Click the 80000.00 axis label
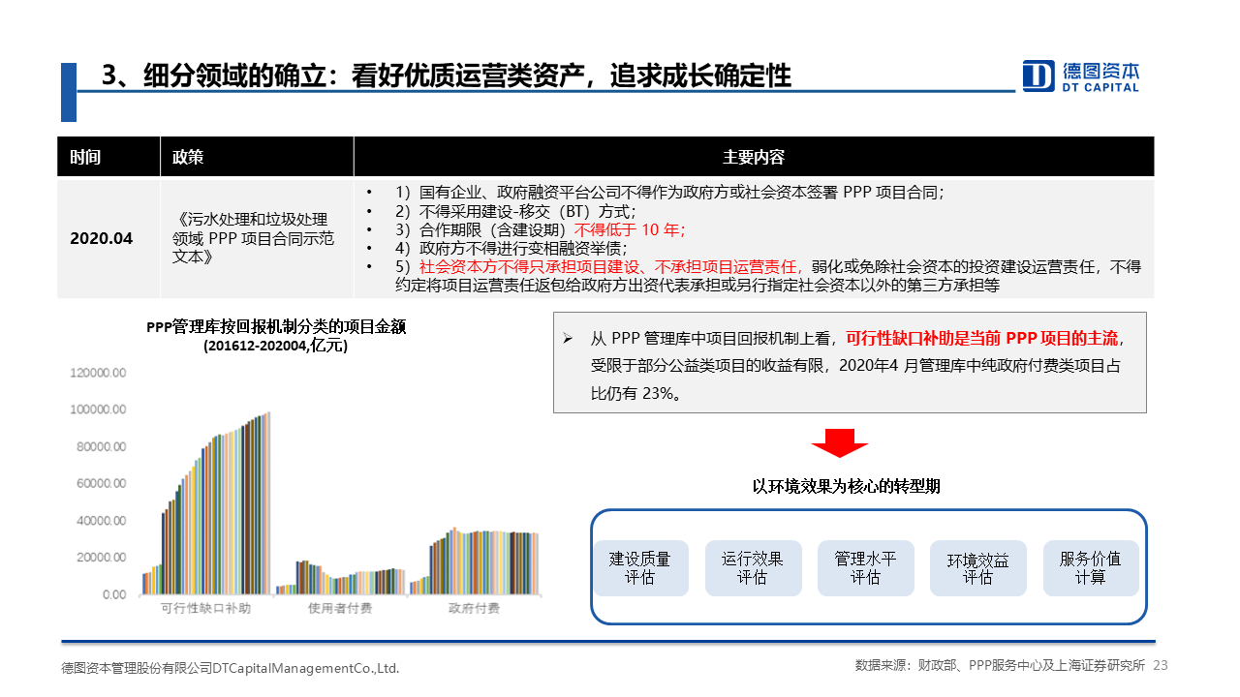 coord(100,446)
